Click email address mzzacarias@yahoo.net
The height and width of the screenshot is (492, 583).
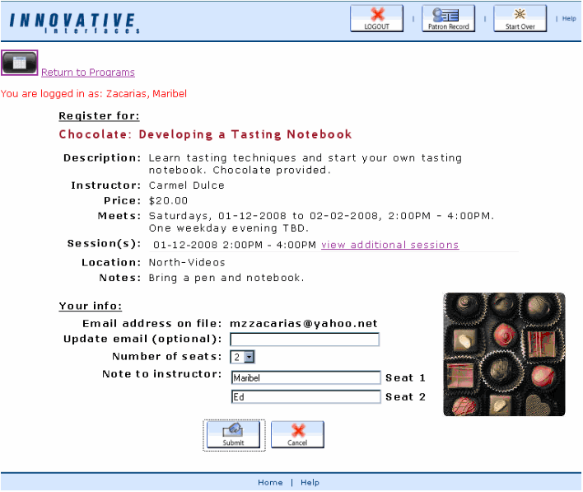coord(304,323)
